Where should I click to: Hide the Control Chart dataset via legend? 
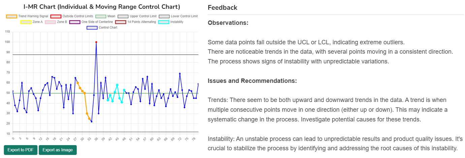[92, 28]
